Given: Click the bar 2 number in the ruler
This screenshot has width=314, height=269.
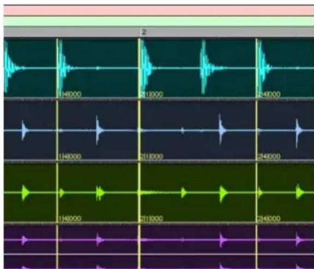Looking at the screenshot, I should [144, 32].
